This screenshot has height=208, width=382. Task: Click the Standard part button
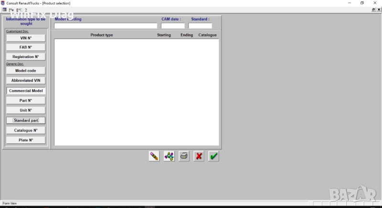[26, 120]
